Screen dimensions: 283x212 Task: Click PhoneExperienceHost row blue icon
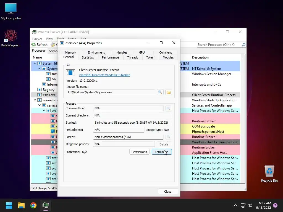(53, 132)
